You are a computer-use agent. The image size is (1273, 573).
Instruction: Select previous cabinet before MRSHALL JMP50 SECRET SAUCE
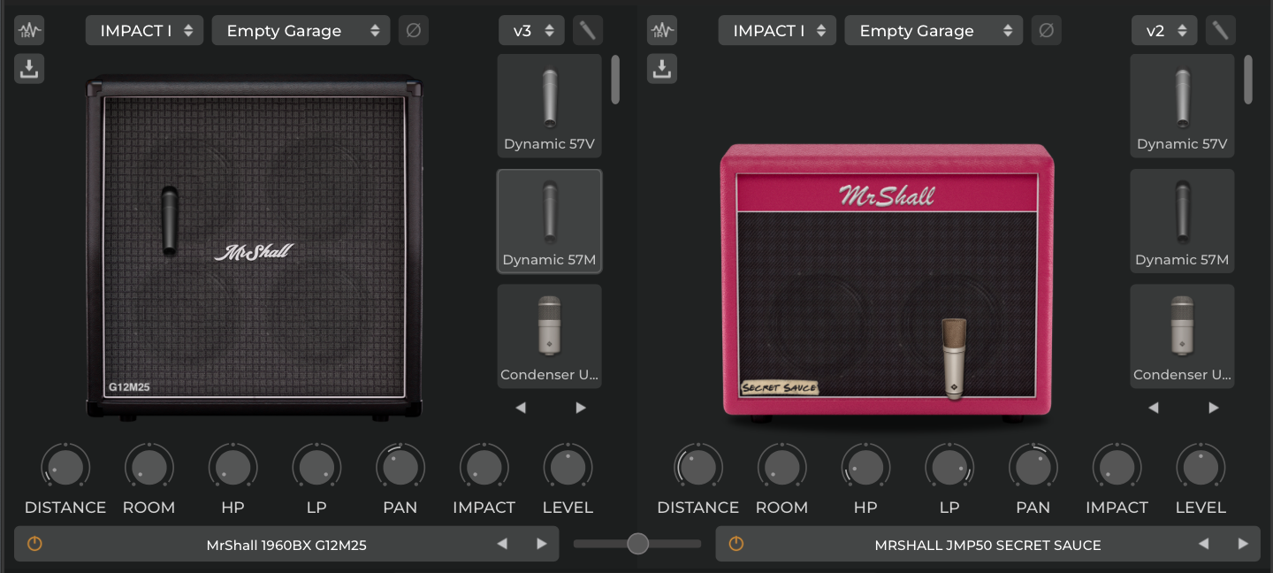pos(1203,544)
